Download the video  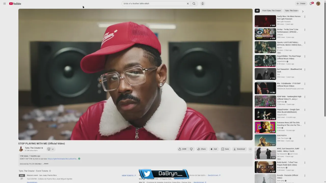click(239, 149)
